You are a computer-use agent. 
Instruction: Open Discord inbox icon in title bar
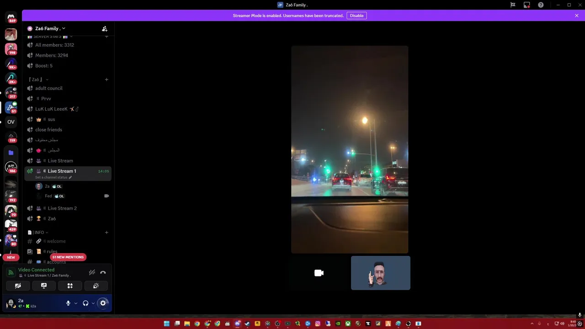pos(526,5)
